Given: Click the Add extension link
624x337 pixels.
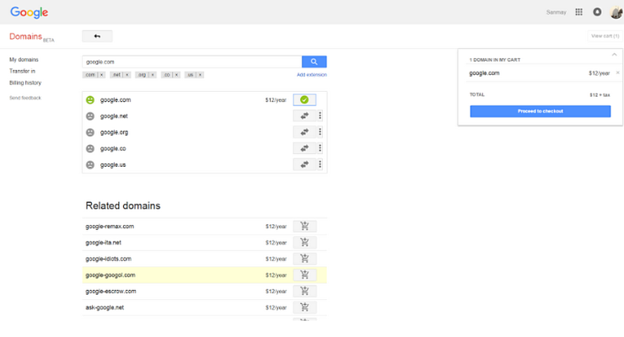Looking at the screenshot, I should (x=311, y=75).
